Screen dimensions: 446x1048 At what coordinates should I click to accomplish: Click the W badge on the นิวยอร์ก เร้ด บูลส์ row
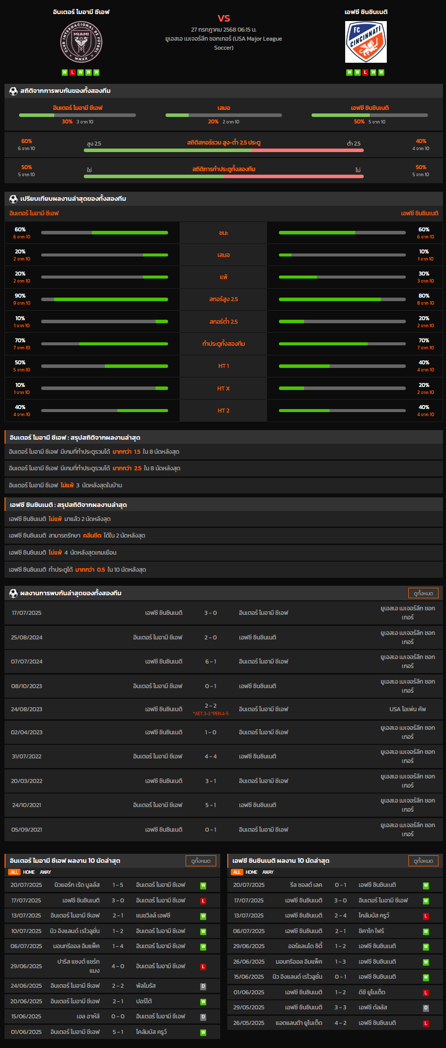203,885
